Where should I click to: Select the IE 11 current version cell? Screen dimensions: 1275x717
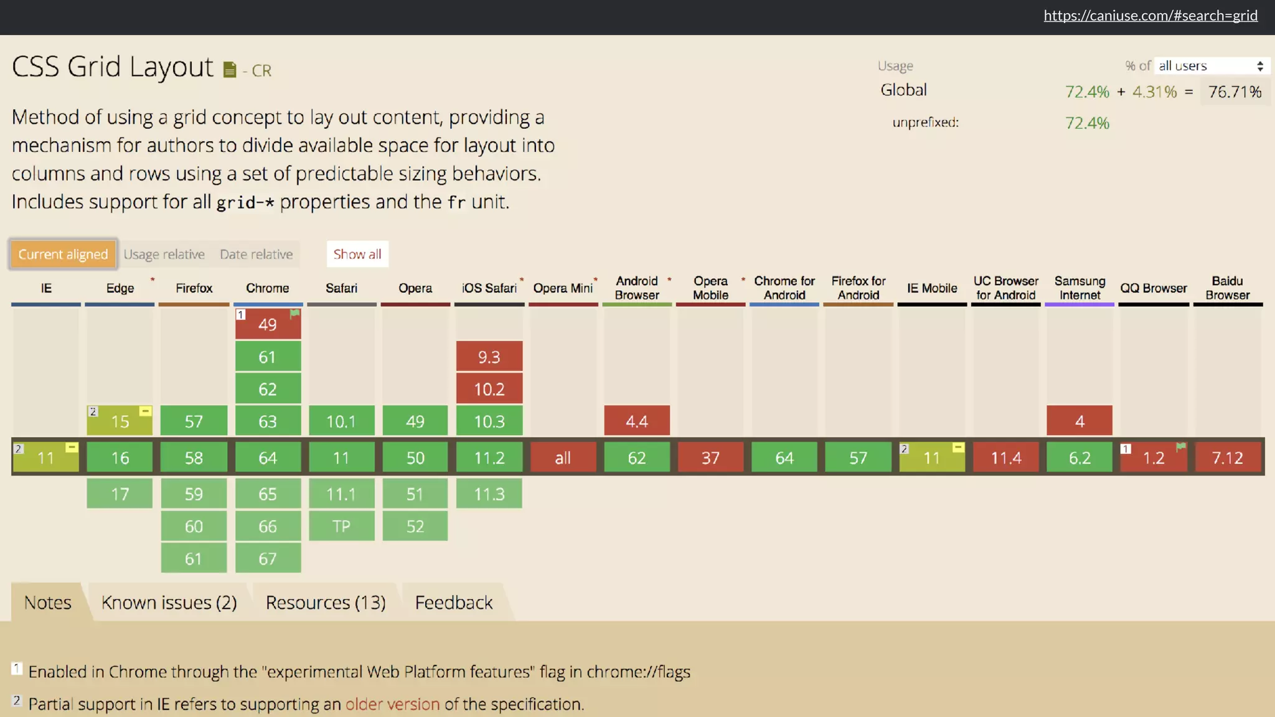pyautogui.click(x=46, y=457)
